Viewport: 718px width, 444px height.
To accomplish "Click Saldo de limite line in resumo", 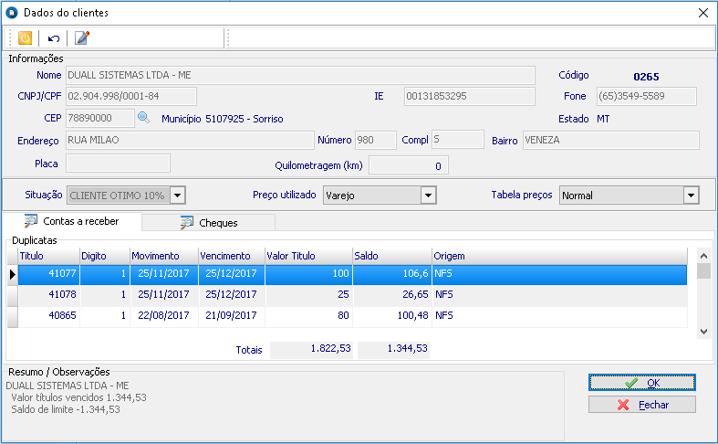I will (x=66, y=409).
